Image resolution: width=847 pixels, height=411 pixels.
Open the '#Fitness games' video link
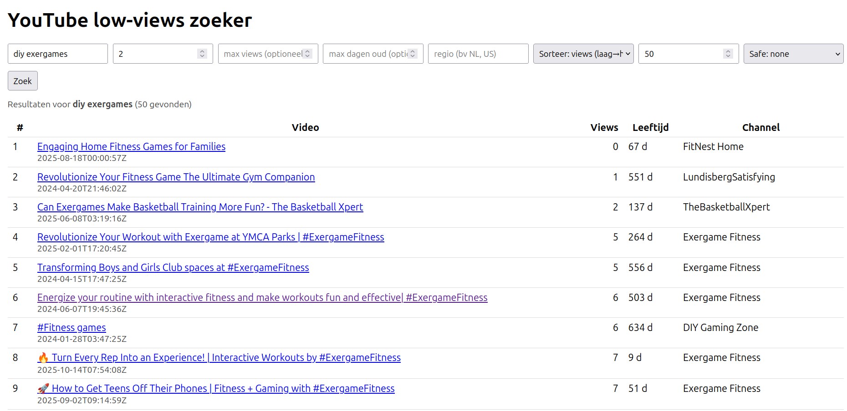[71, 327]
